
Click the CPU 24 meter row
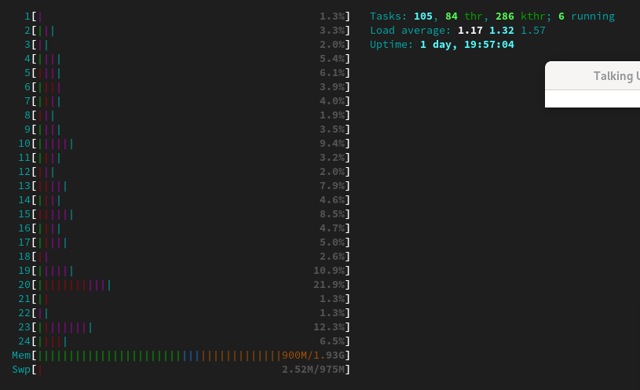[x=188, y=341]
